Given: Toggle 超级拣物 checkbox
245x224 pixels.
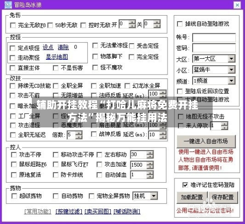Looking at the screenshot, I should [14, 196].
